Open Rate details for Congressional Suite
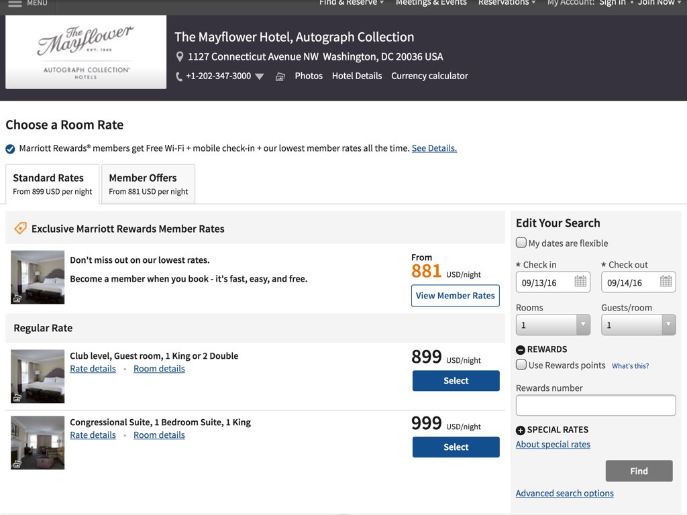The image size is (687, 515). click(x=93, y=435)
